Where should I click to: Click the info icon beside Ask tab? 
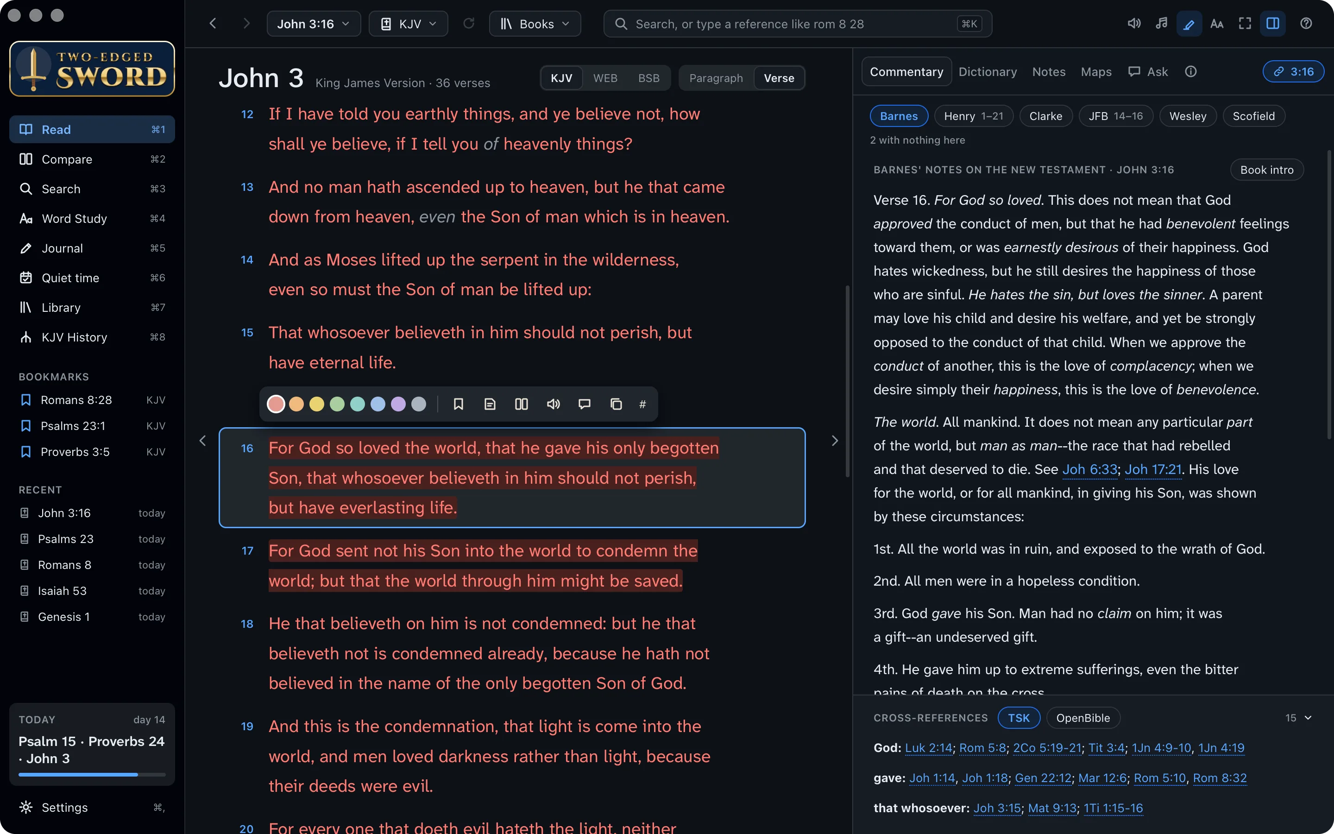point(1191,72)
